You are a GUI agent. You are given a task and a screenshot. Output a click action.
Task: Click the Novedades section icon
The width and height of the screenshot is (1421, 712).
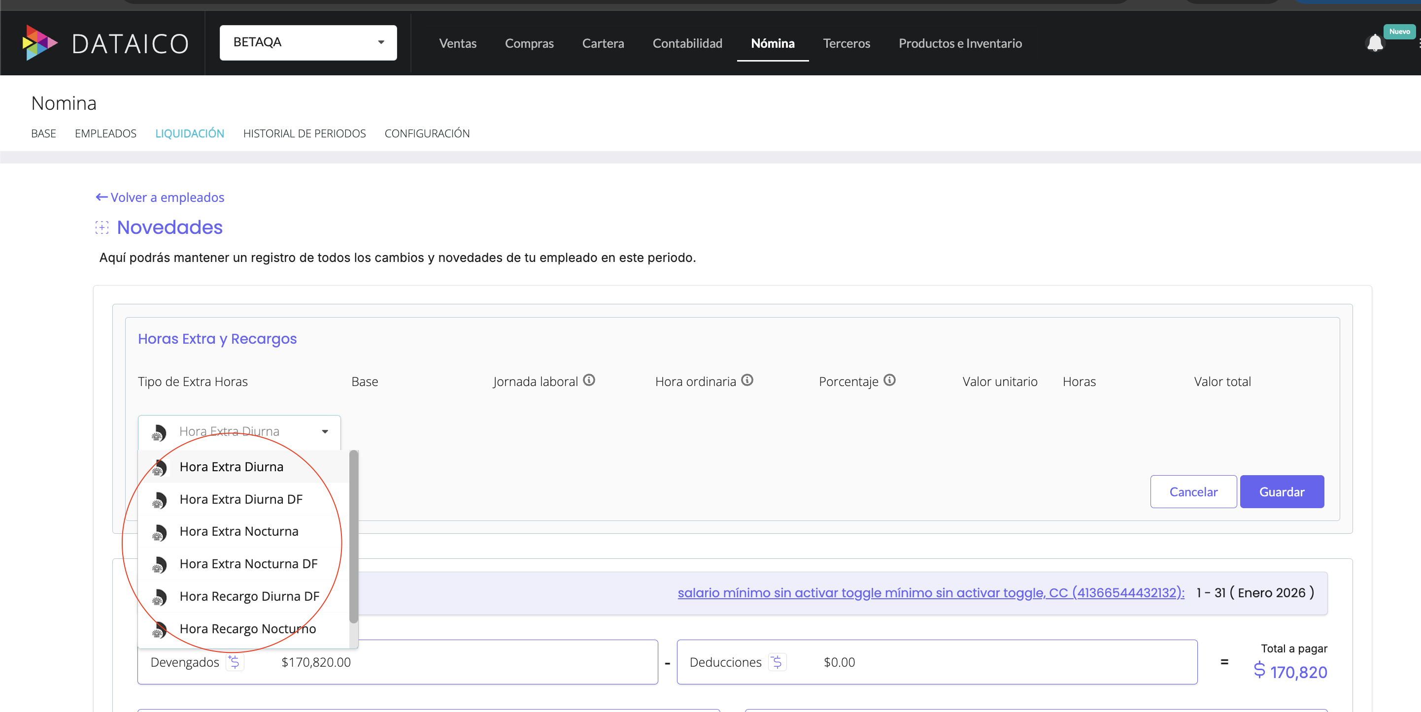102,227
